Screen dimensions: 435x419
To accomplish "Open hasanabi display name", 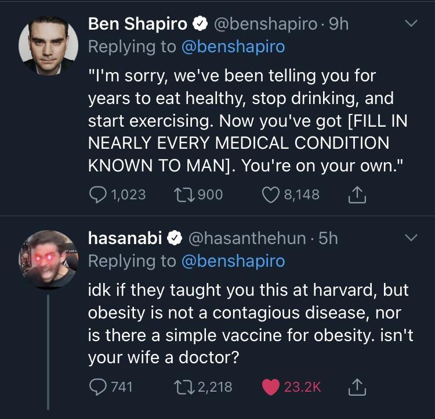I will [x=125, y=238].
